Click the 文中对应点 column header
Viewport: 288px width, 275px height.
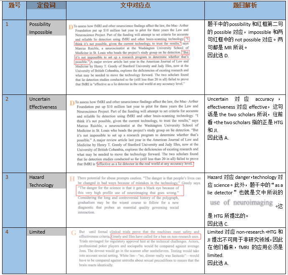(135, 6)
